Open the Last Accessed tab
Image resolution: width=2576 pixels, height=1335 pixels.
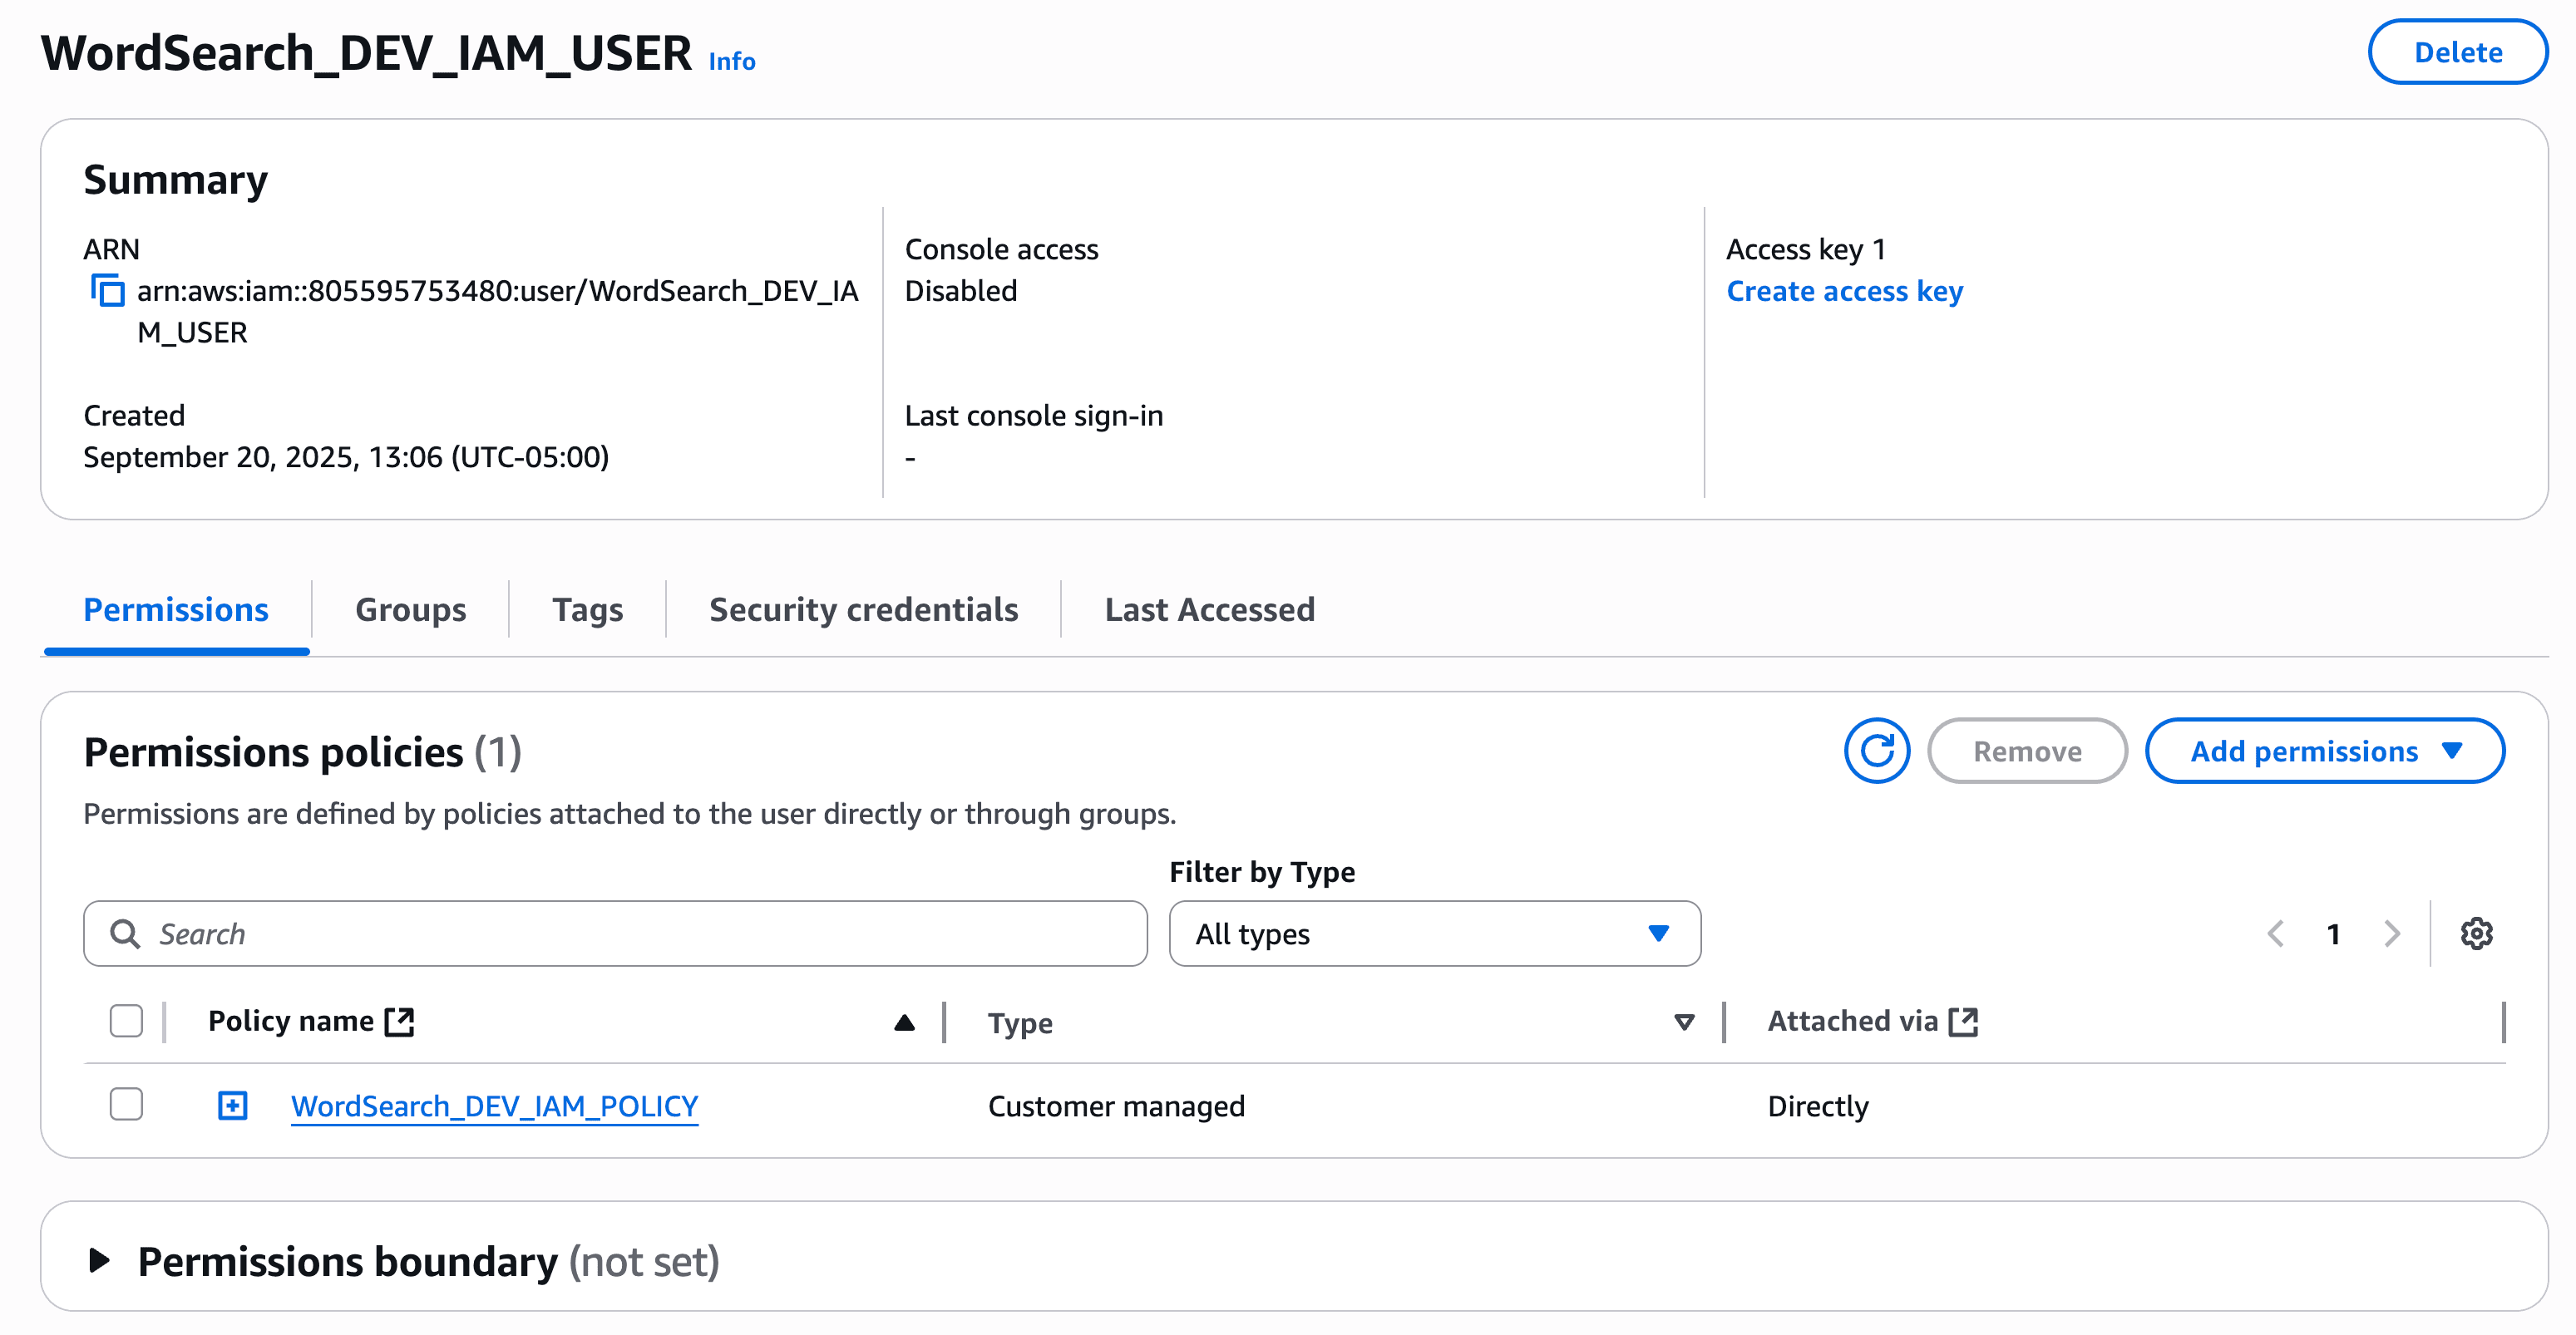click(x=1209, y=609)
